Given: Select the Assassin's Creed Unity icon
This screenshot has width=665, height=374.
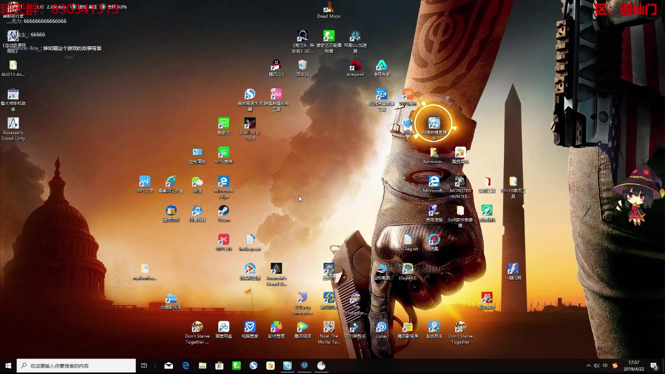Looking at the screenshot, I should click(13, 129).
